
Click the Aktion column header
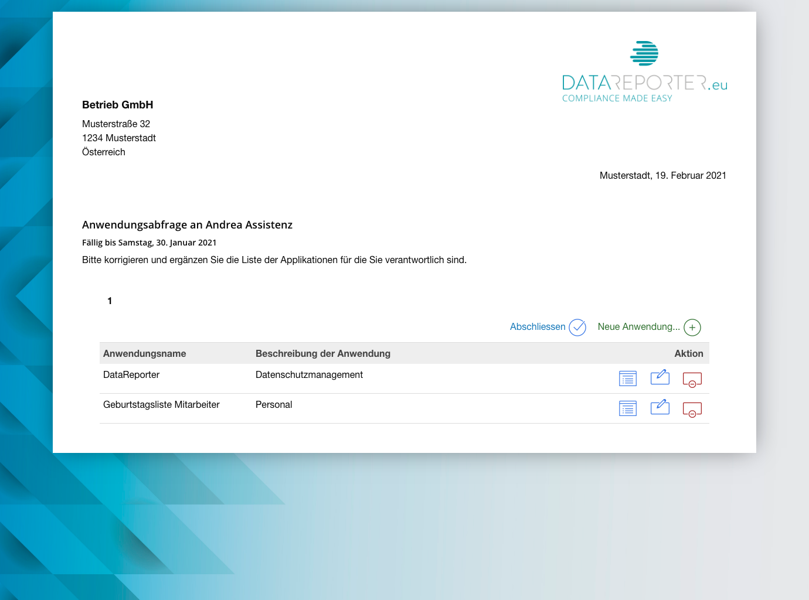(688, 353)
